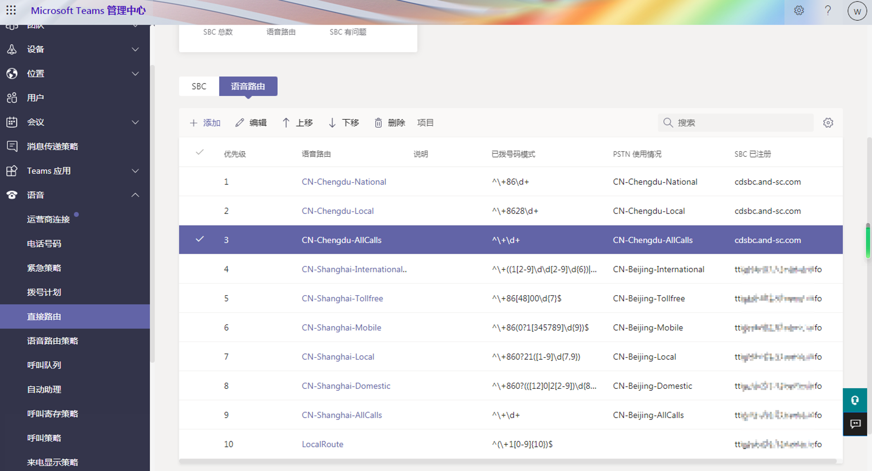872x471 pixels.
Task: Open the CN-Chengdu-National route link
Action: click(344, 182)
